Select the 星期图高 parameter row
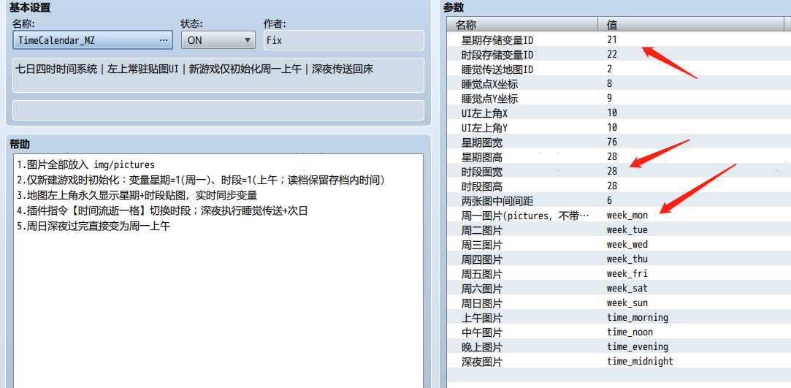 619,156
